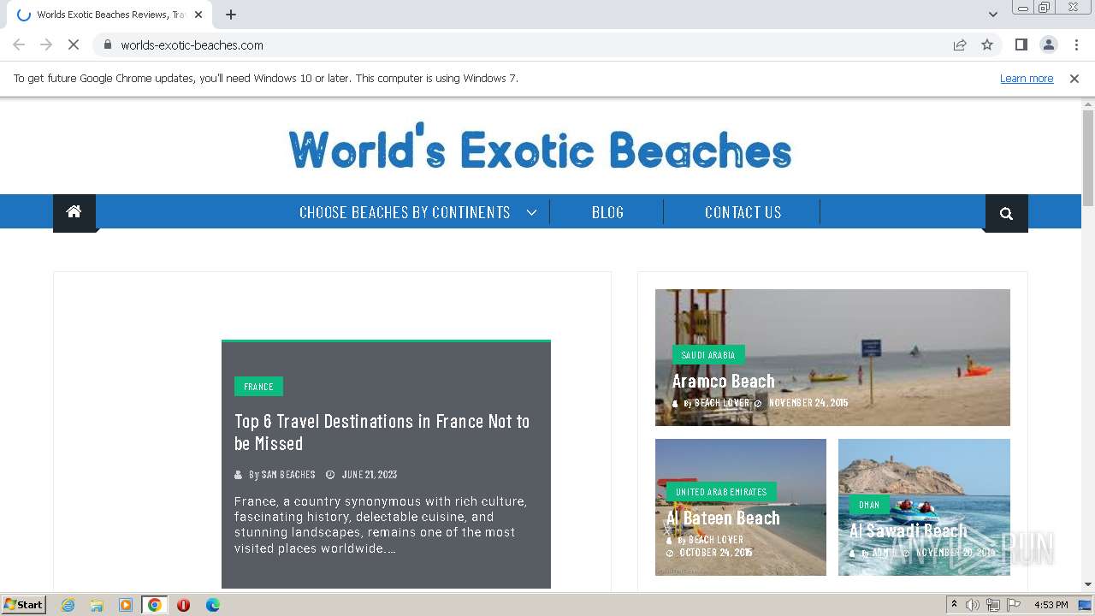Open the Al Bateen Beach article
The width and height of the screenshot is (1095, 616).
(x=723, y=518)
